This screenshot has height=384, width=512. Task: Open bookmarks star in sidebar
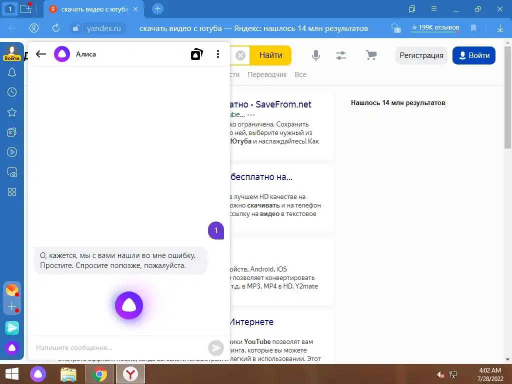(12, 112)
